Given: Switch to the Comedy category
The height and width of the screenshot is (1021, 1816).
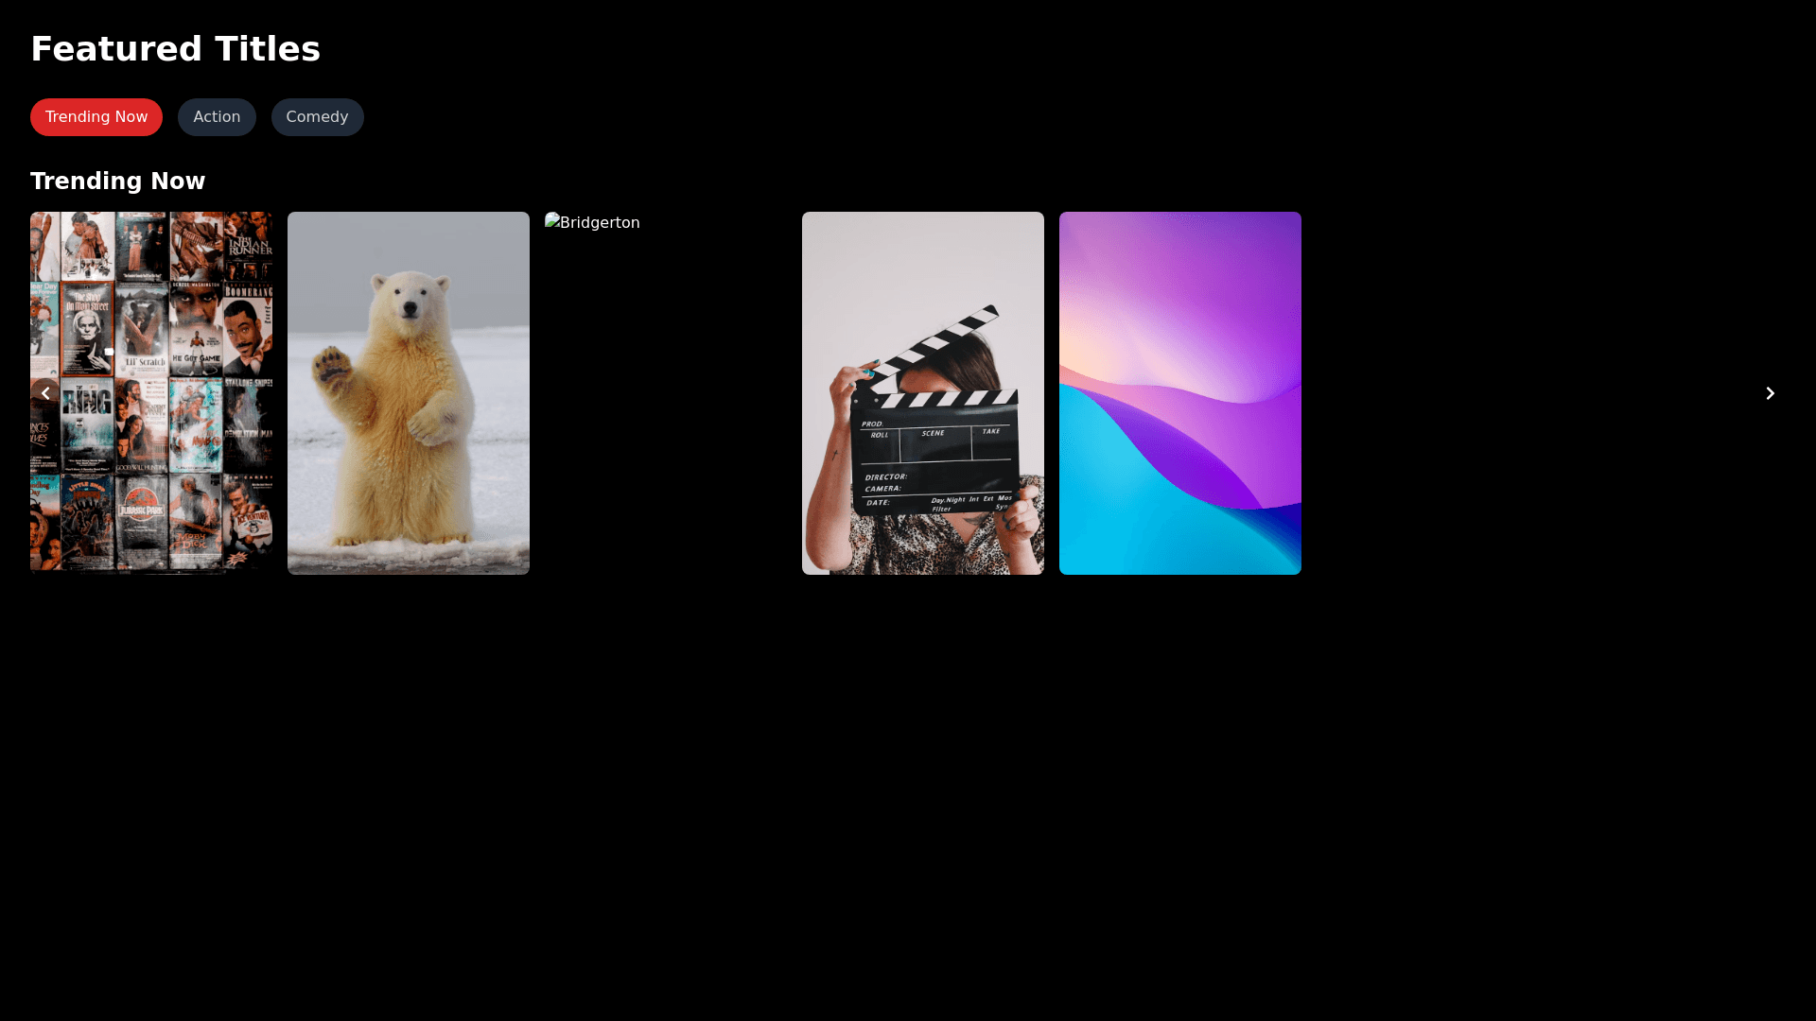Looking at the screenshot, I should [x=317, y=117].
